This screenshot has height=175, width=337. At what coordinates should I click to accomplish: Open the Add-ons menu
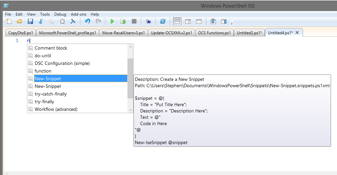78,14
